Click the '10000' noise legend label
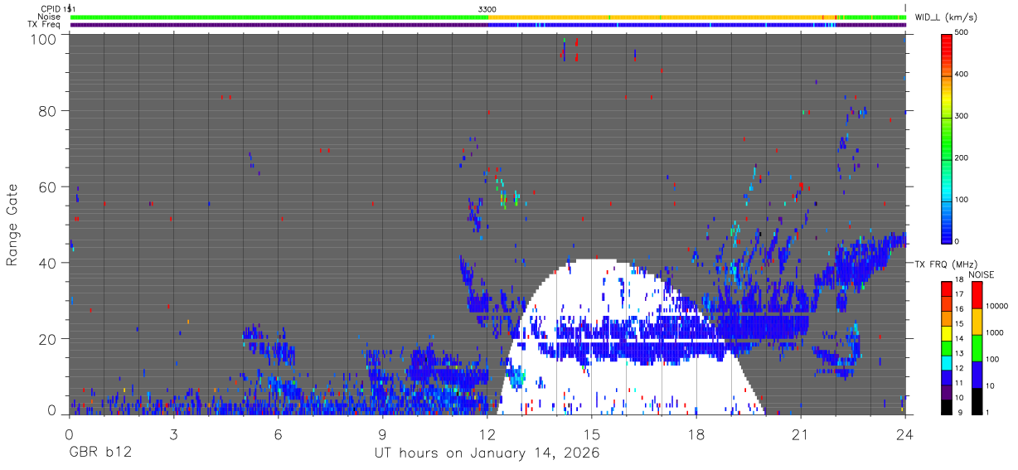This screenshot has width=1018, height=470. tap(997, 307)
